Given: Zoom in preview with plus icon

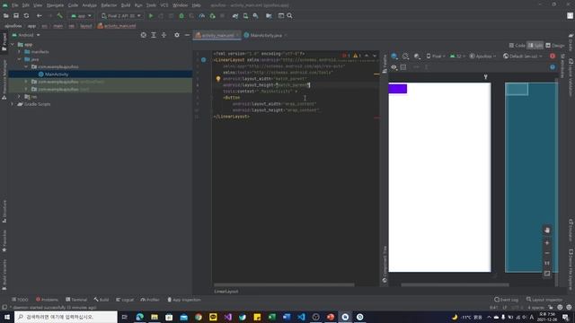Looking at the screenshot, I should coord(547,243).
